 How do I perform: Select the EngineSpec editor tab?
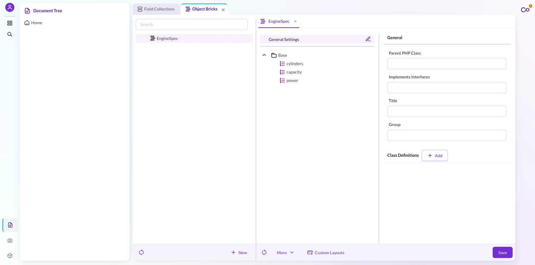pos(279,21)
